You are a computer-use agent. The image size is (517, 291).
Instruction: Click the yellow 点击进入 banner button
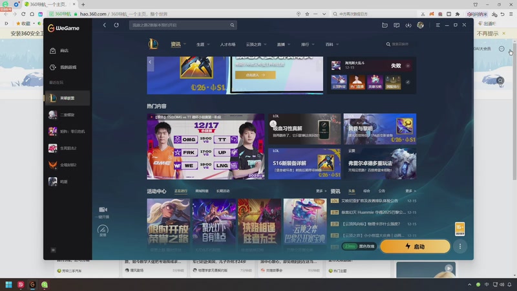tap(255, 75)
